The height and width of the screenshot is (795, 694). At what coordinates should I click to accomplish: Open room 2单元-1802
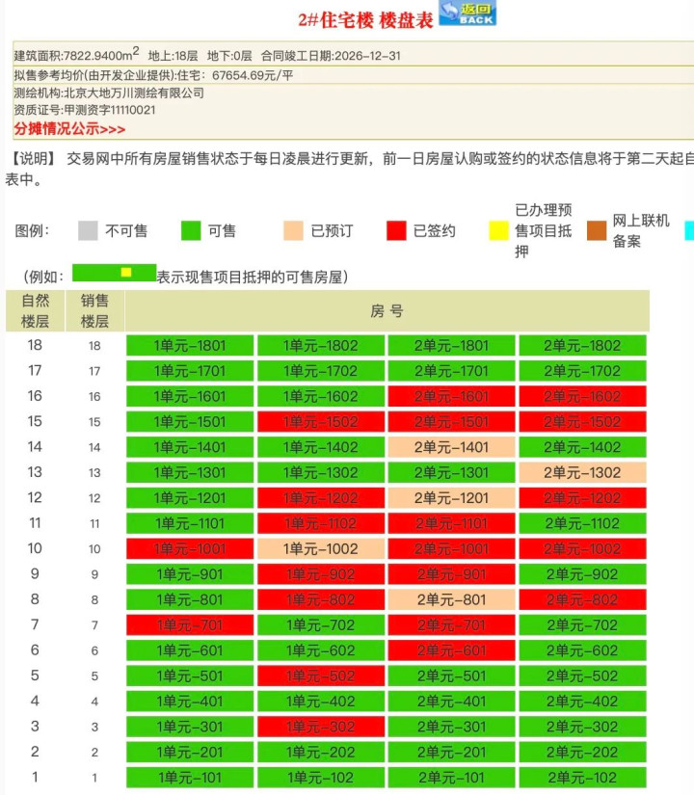pos(582,346)
